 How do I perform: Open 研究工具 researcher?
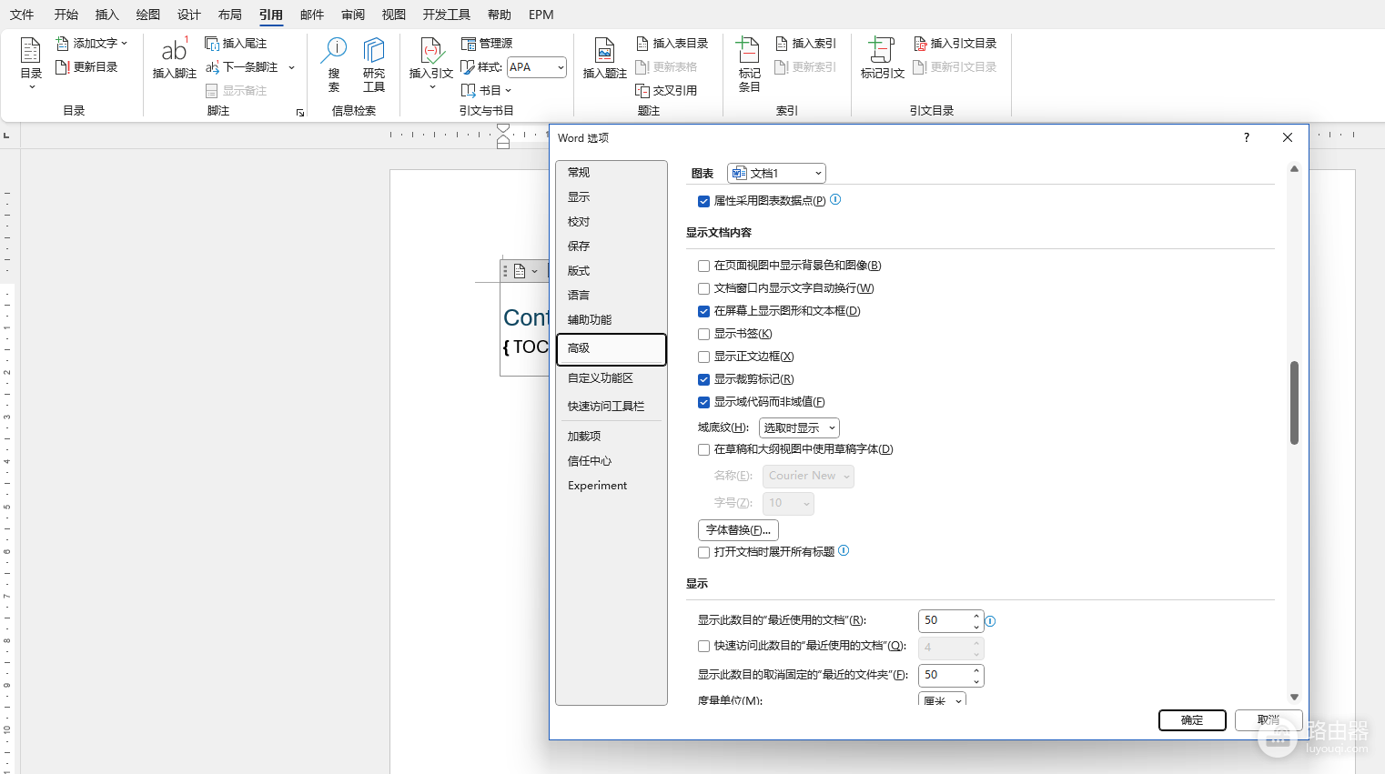pos(374,65)
